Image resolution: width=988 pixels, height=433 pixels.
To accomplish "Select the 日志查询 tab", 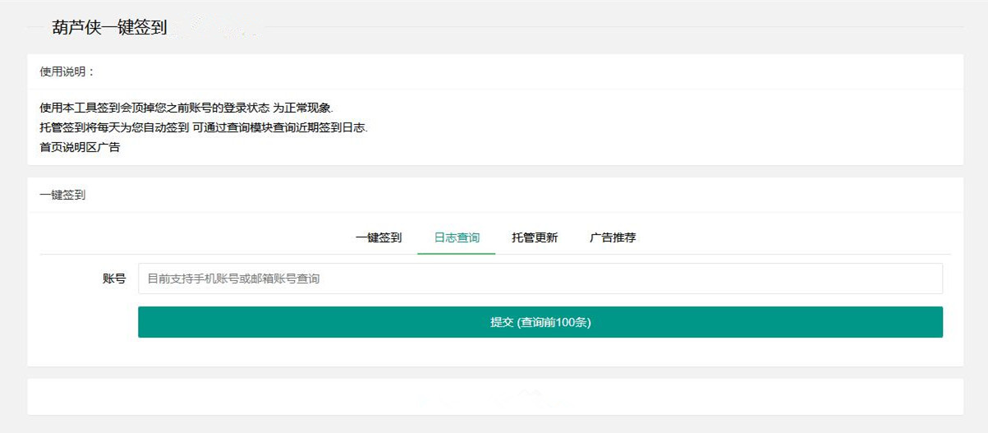I will pos(457,237).
